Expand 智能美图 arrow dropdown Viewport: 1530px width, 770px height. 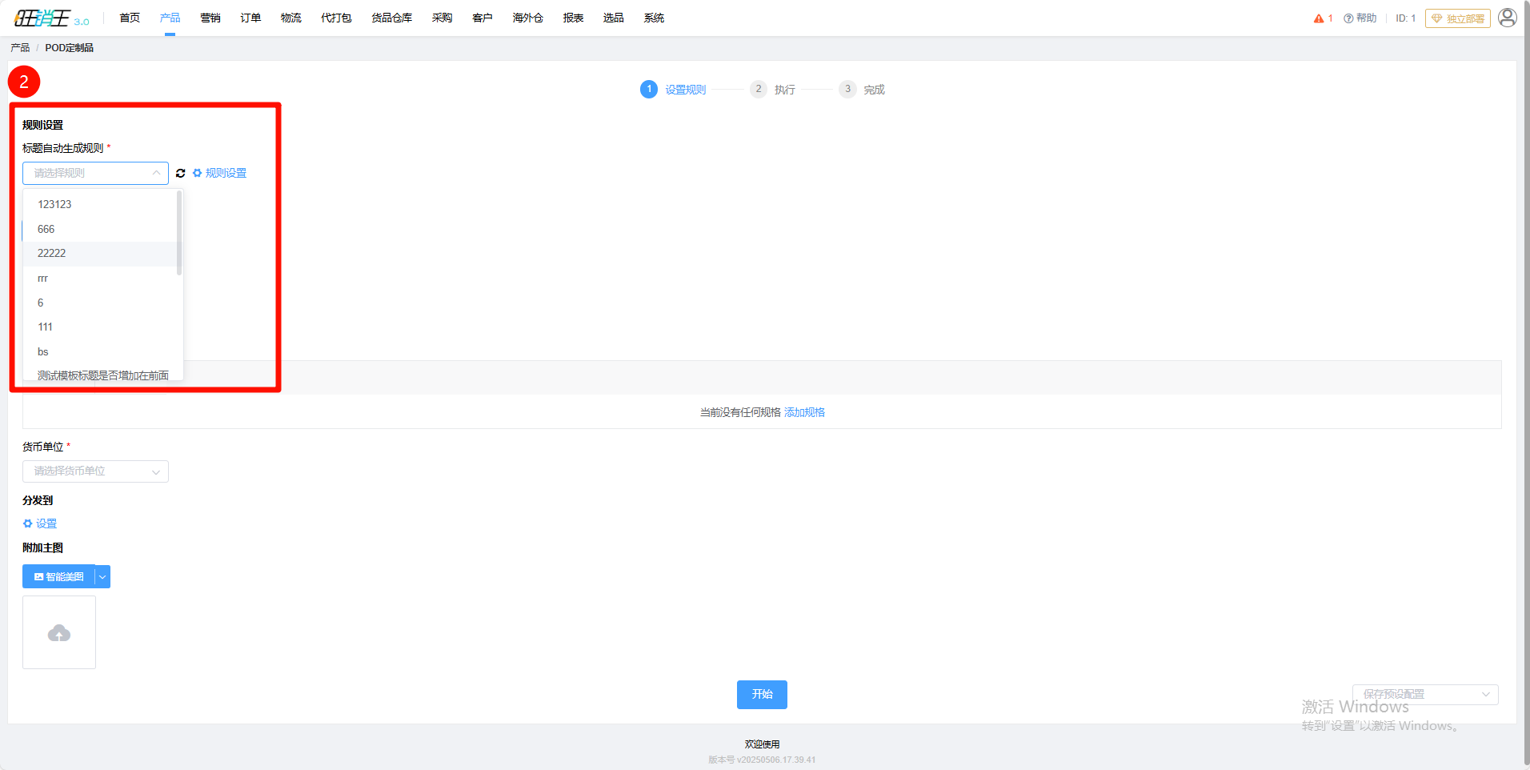pyautogui.click(x=102, y=577)
